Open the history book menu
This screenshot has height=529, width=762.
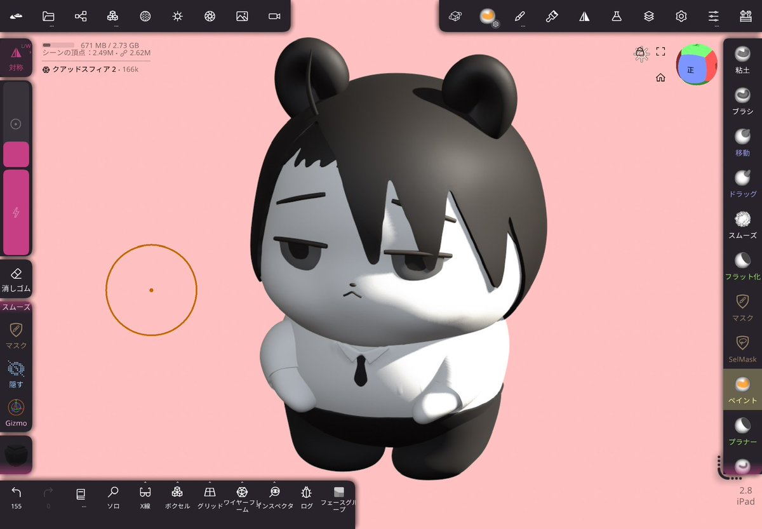coord(81,497)
